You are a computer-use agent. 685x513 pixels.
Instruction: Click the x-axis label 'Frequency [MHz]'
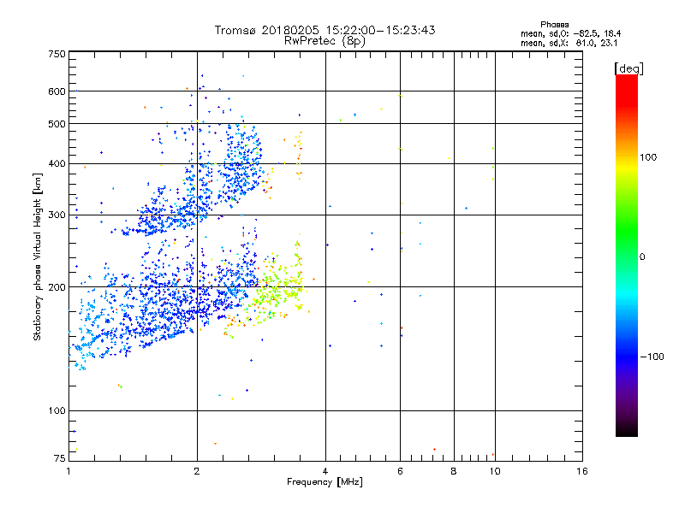click(325, 482)
